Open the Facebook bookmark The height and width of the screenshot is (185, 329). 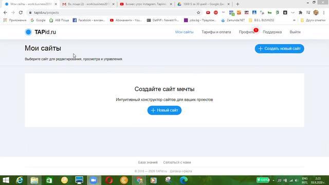(88, 20)
